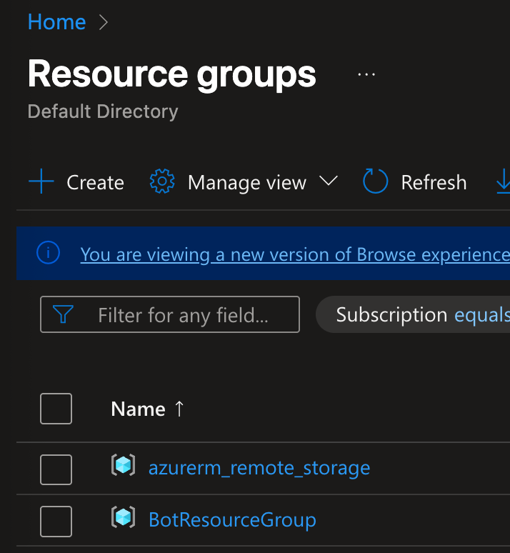The width and height of the screenshot is (510, 553).
Task: Open the azurerm_remote_storage resource group link
Action: pos(259,468)
